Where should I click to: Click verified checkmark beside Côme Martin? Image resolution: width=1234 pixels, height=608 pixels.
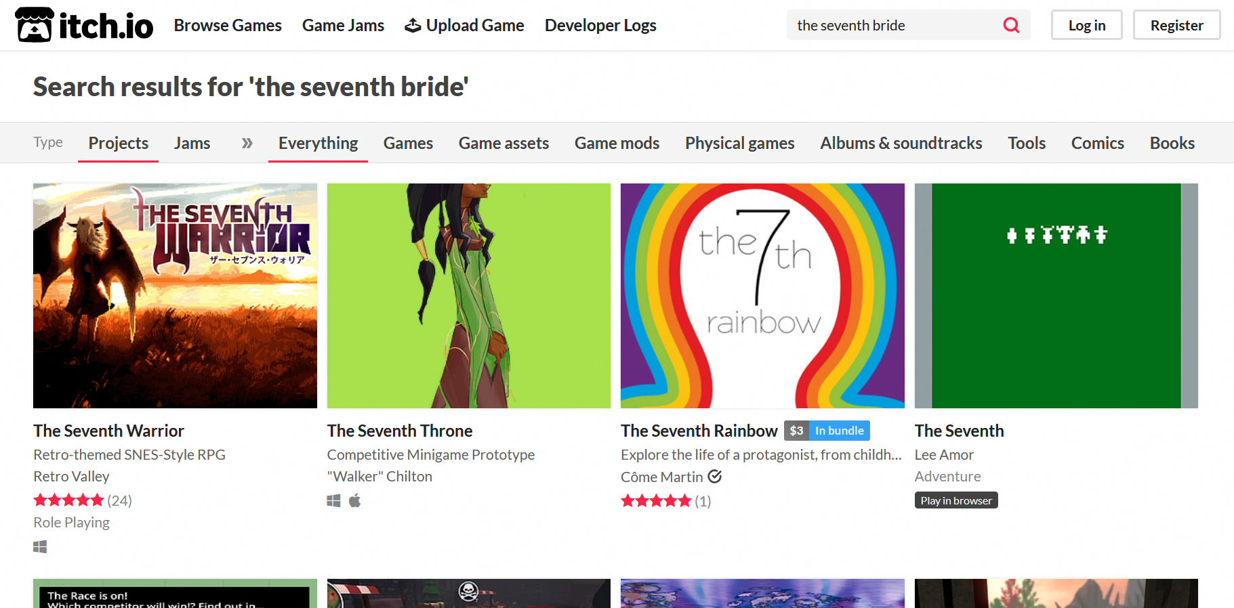(715, 477)
